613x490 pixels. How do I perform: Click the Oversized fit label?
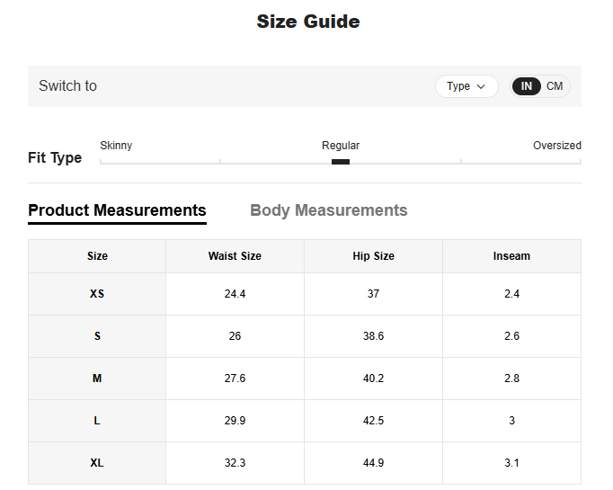pos(556,146)
